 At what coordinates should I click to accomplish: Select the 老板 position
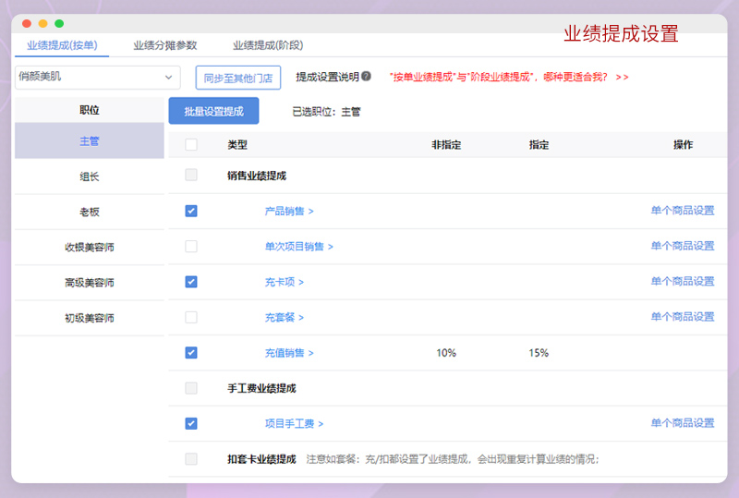pos(90,212)
